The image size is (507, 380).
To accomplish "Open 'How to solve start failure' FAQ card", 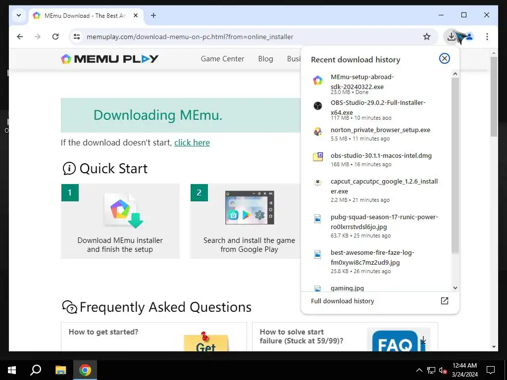I will click(345, 336).
